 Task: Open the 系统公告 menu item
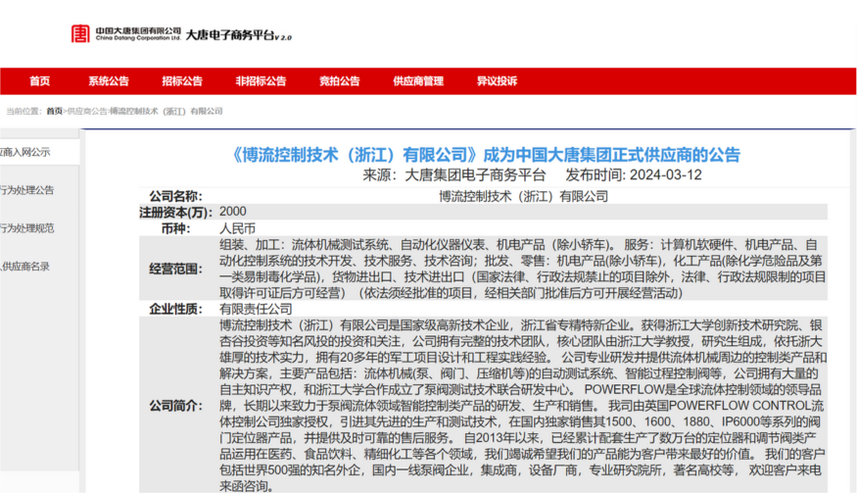pyautogui.click(x=108, y=81)
